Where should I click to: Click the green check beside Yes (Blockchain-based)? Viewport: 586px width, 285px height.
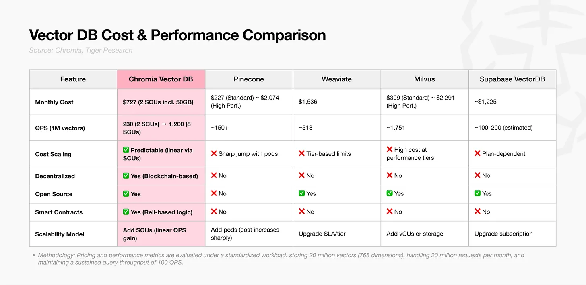[x=126, y=176]
